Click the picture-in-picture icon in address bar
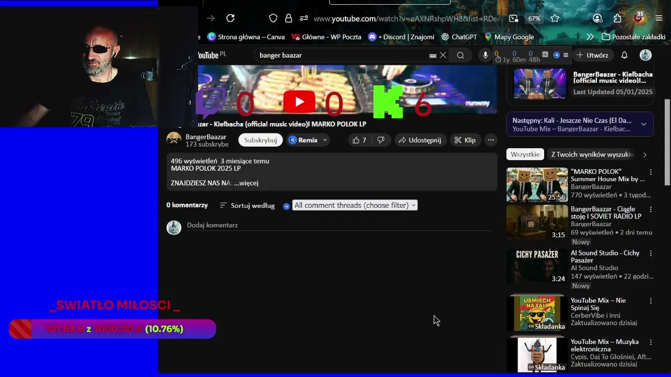Image resolution: width=671 pixels, height=377 pixels. click(514, 18)
